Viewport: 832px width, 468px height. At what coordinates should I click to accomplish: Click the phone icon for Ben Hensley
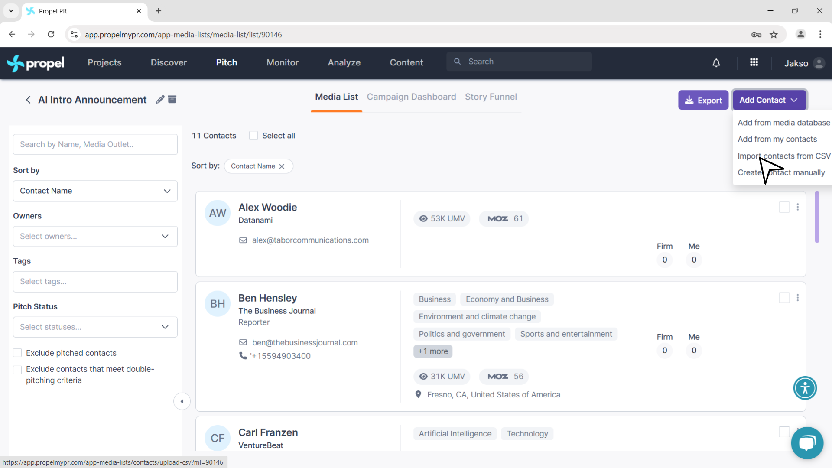[x=243, y=356]
